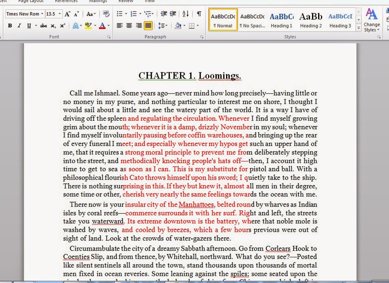
Task: Expand borders dropdown arrow
Action: point(198,26)
